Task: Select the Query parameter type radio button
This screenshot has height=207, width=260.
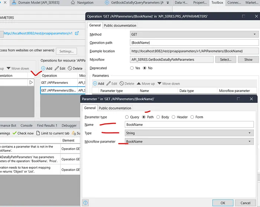Action: 127,117
